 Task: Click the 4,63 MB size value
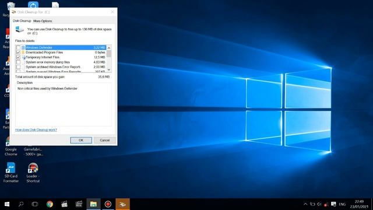coord(100,62)
